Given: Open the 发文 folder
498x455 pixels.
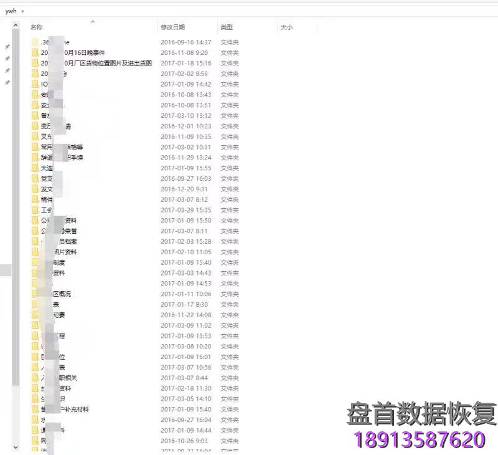Looking at the screenshot, I should 45,189.
